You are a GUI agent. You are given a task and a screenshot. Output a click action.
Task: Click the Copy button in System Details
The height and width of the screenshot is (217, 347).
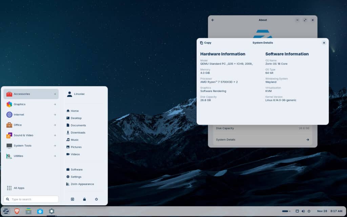pos(205,43)
